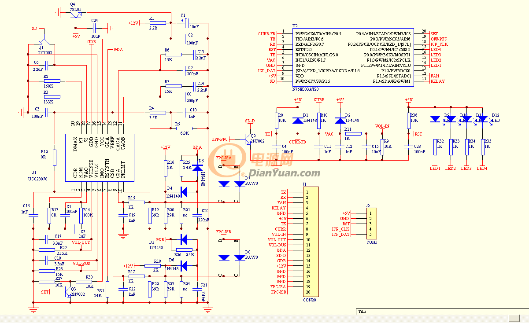Select resistor R1 2.2R
This screenshot has height=323, width=529.
click(x=158, y=23)
